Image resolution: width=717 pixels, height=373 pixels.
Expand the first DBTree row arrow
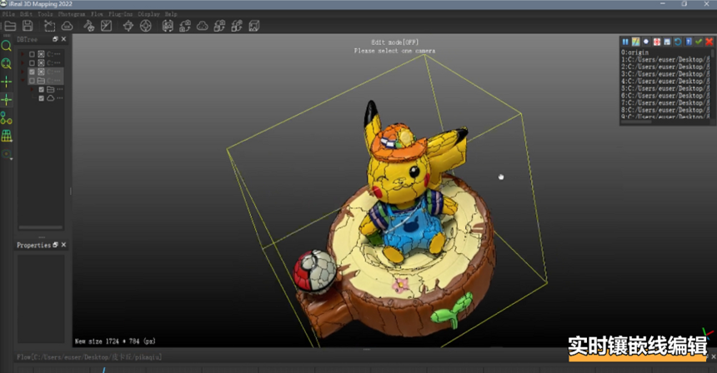(23, 54)
